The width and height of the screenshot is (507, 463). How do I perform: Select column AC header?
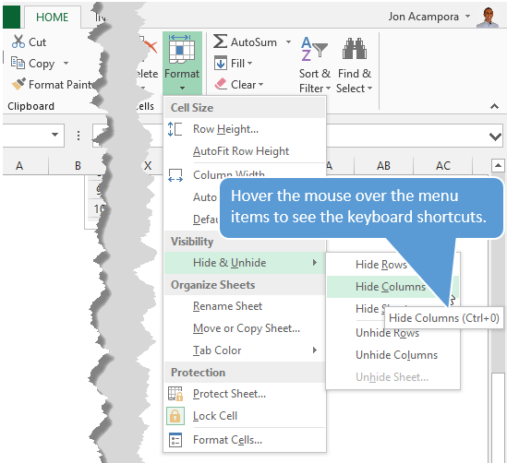(x=443, y=166)
